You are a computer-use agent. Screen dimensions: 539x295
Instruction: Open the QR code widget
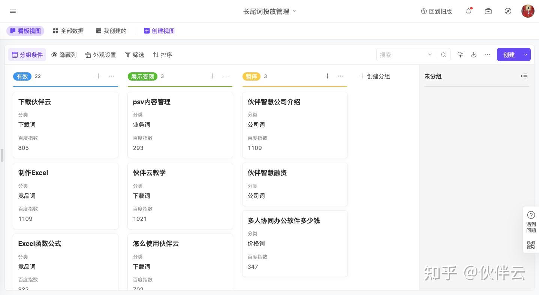(x=531, y=245)
